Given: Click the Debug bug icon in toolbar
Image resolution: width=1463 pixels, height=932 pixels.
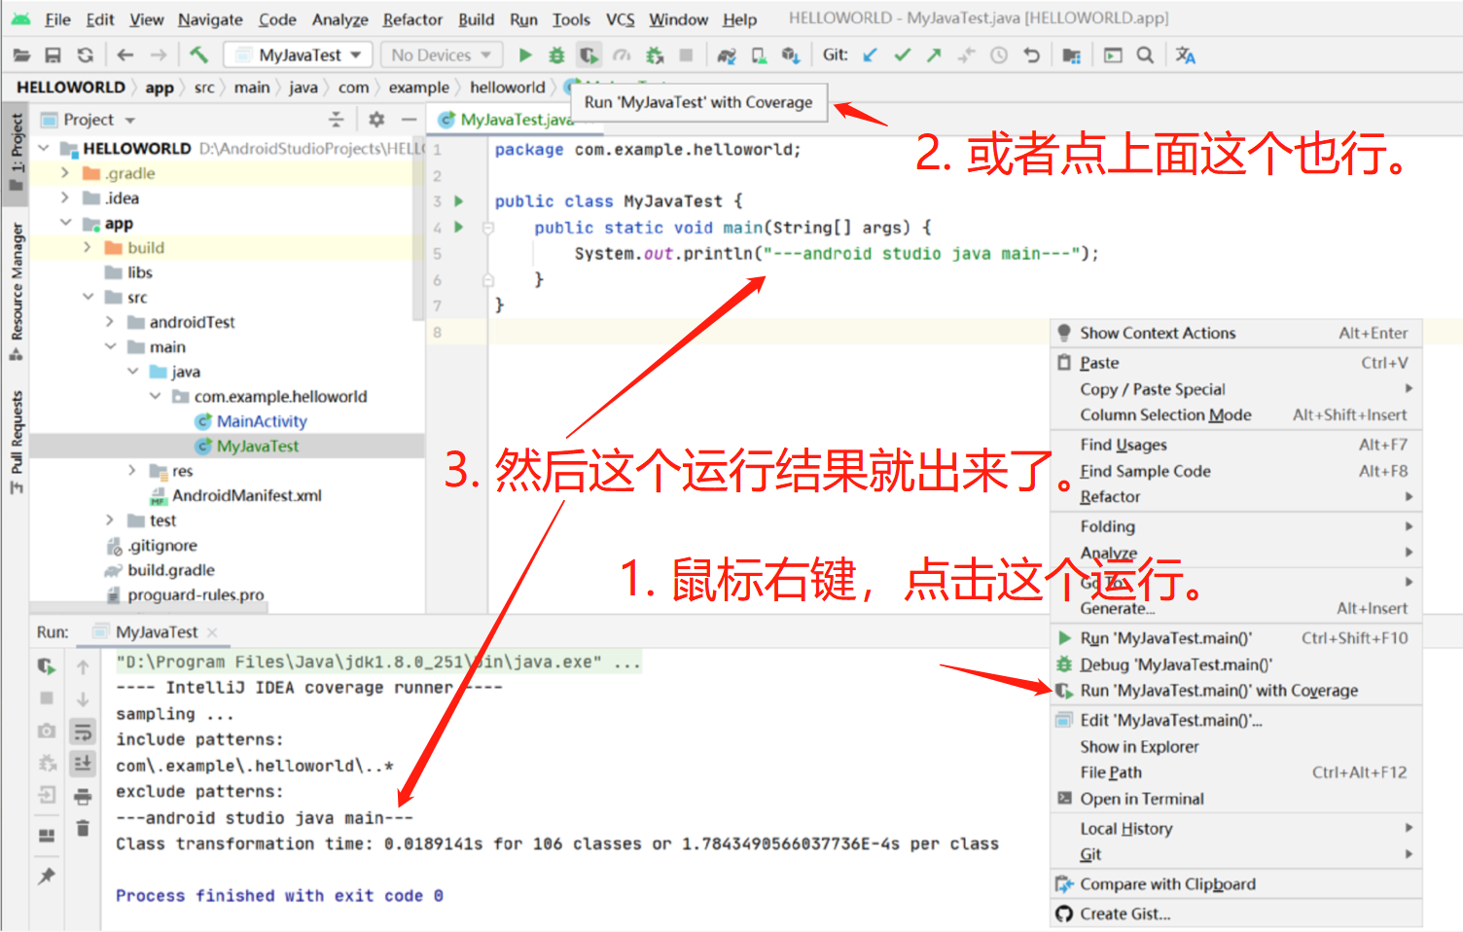Looking at the screenshot, I should coord(556,54).
